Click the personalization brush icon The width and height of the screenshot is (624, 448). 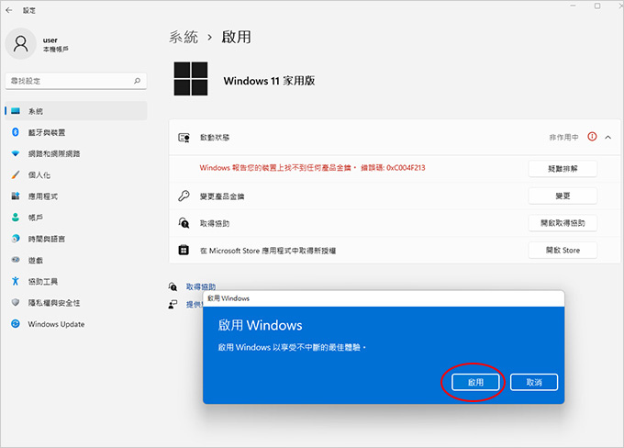point(16,174)
